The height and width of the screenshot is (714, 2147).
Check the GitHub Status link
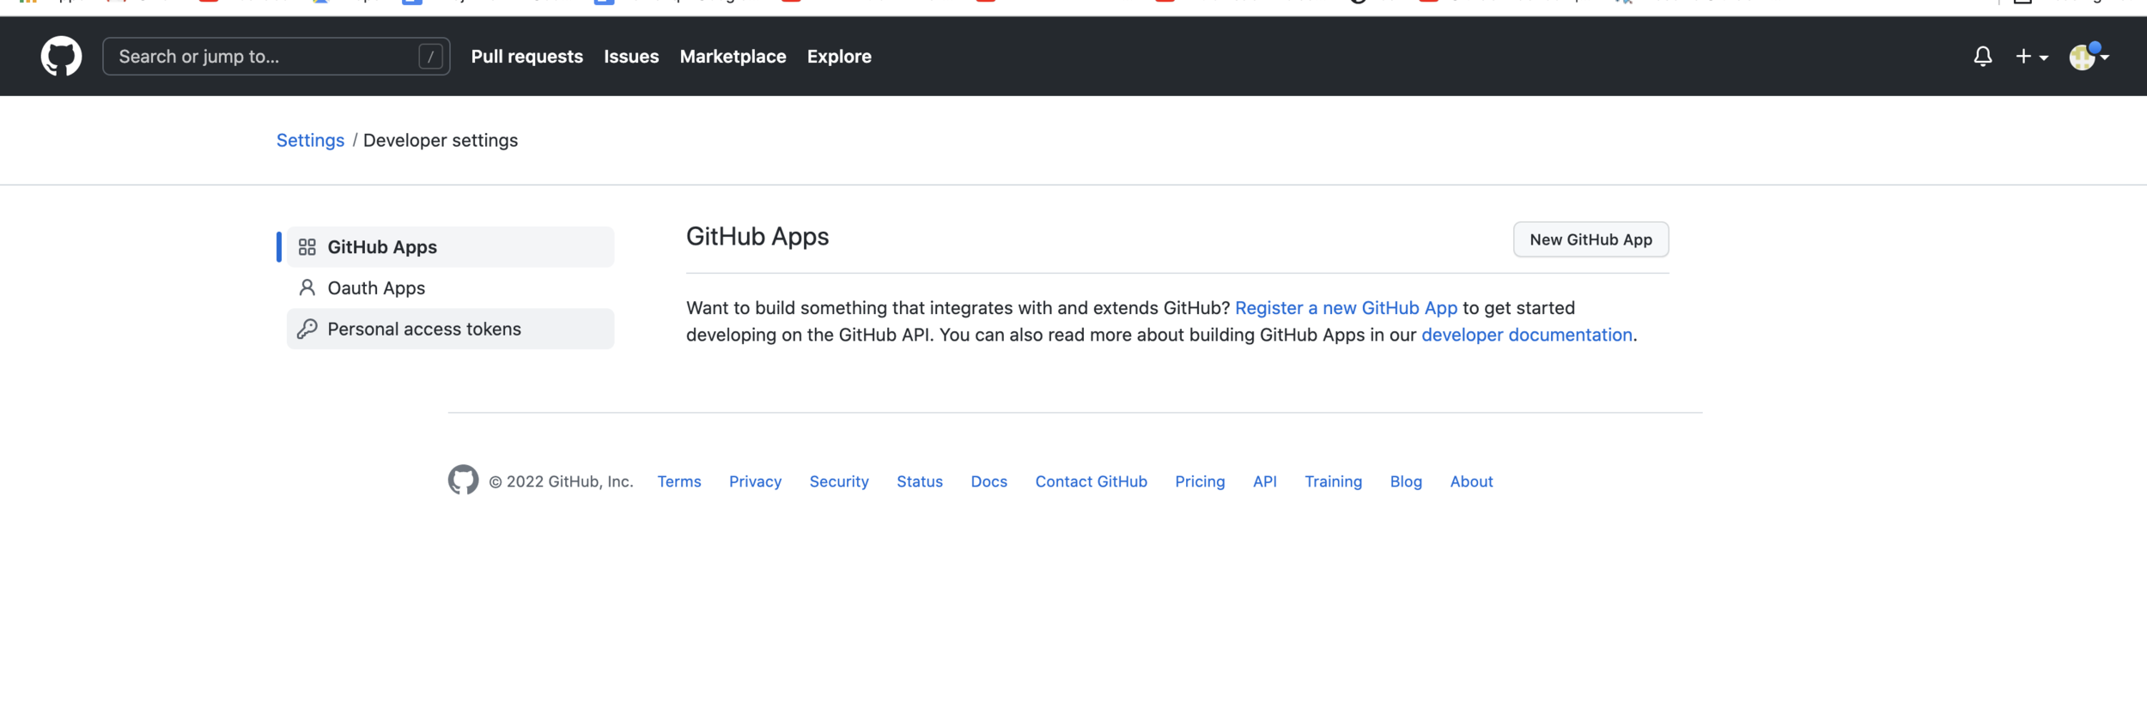[919, 481]
